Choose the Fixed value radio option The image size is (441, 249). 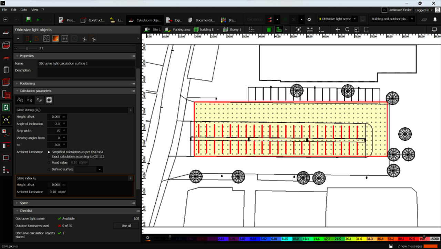pyautogui.click(x=49, y=162)
